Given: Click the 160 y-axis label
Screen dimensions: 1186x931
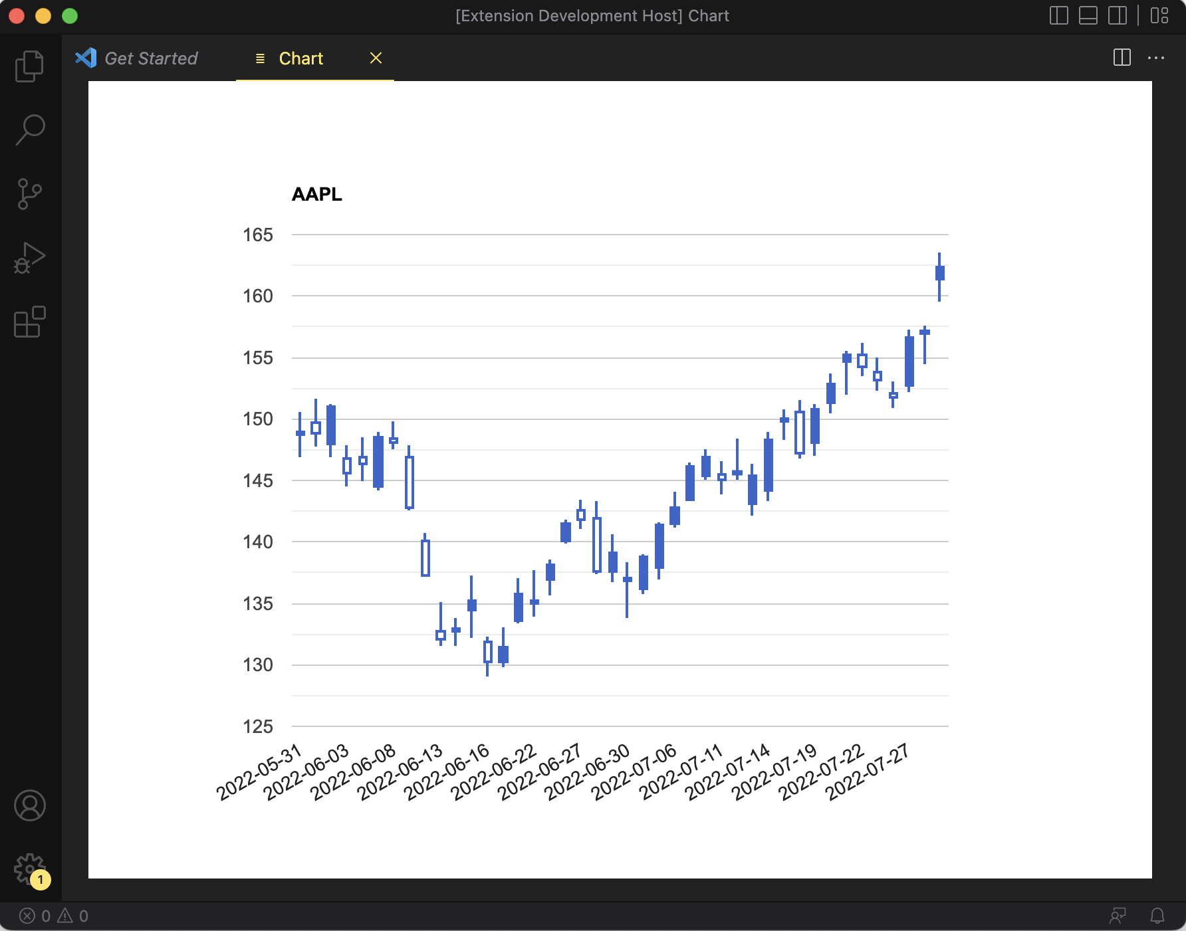Looking at the screenshot, I should pos(258,296).
